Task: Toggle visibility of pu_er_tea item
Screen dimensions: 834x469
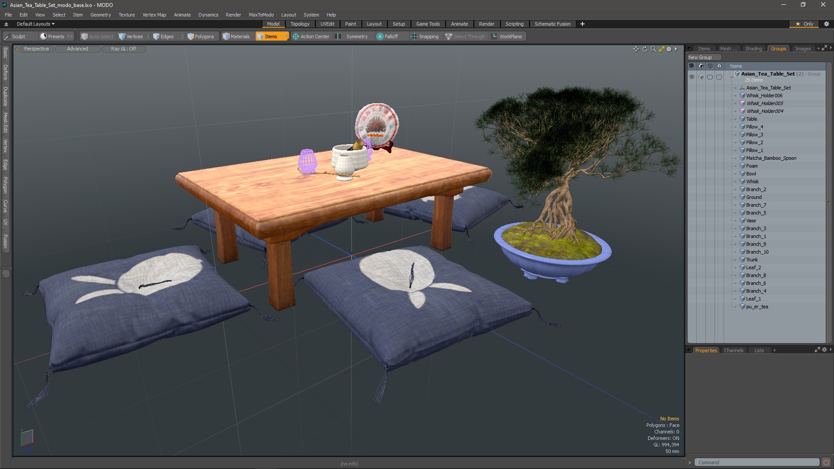Action: click(692, 306)
